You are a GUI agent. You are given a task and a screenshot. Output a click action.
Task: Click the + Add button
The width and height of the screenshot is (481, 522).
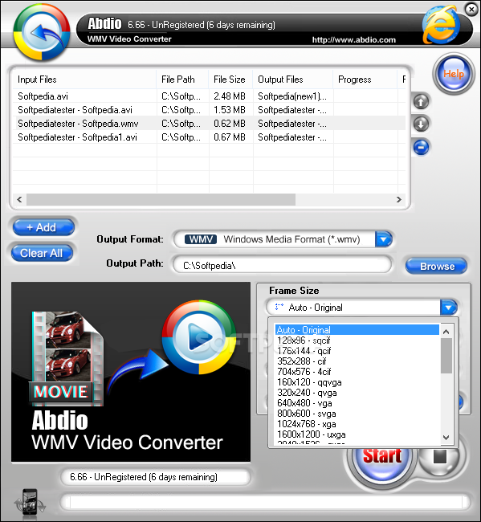pos(43,227)
